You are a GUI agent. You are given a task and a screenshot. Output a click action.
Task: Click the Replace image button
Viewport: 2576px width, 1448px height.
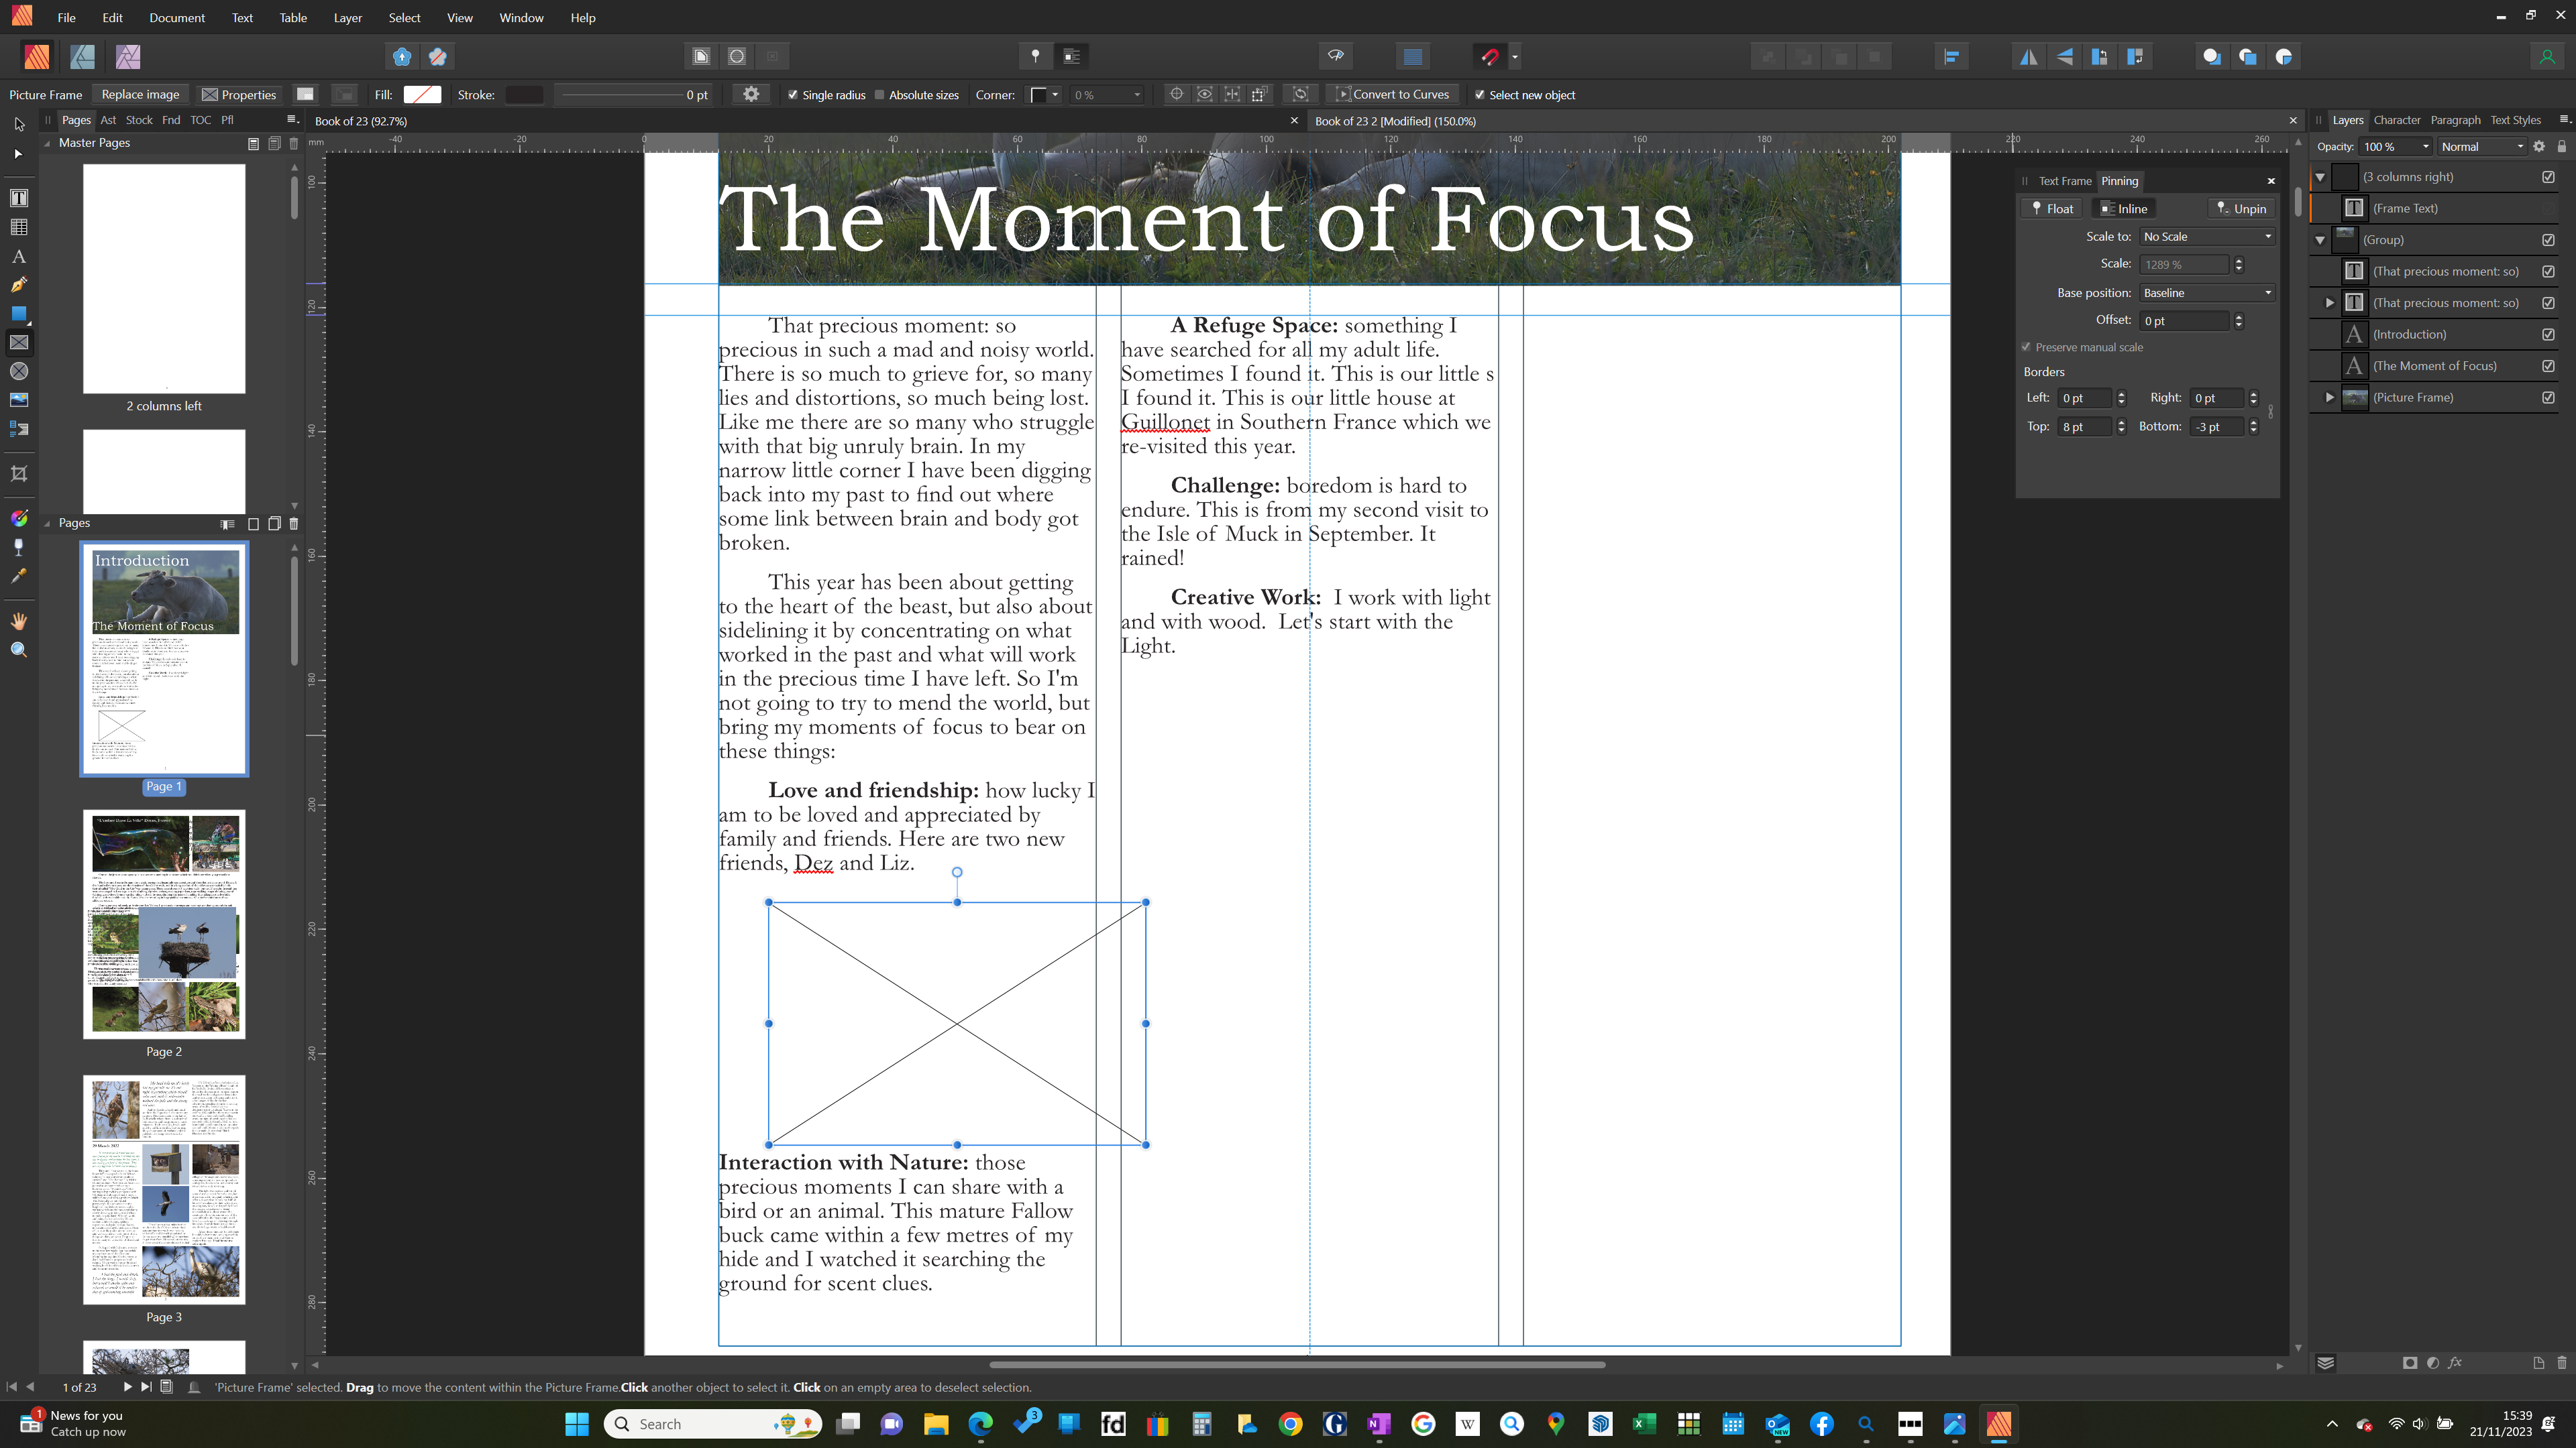tap(140, 95)
